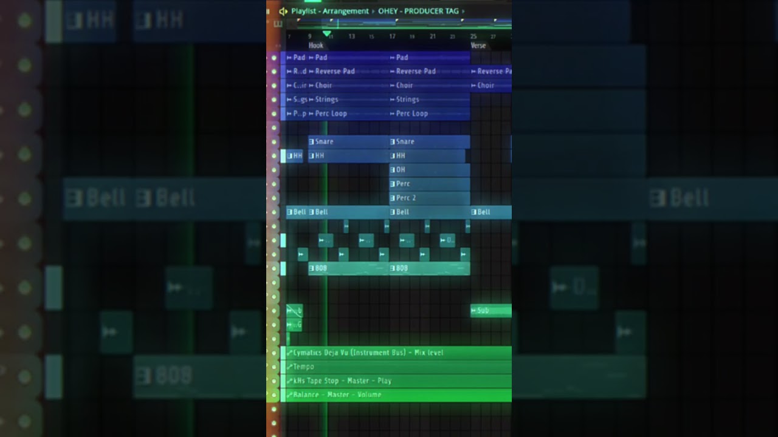The height and width of the screenshot is (437, 778).
Task: Click the song overview strip above the ruler
Action: point(399,24)
